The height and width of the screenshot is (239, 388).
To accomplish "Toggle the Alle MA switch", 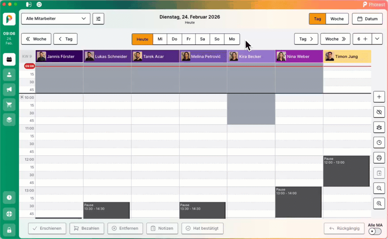I will coord(375,231).
